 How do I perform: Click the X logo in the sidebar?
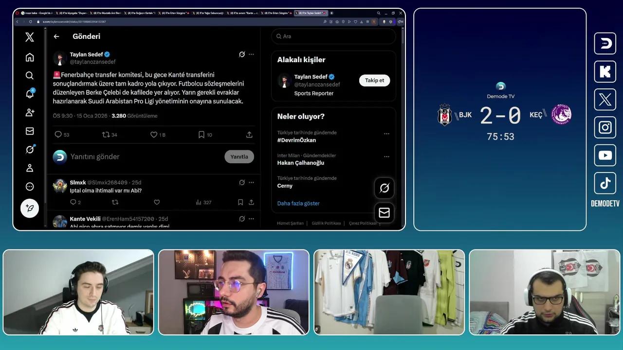[30, 37]
